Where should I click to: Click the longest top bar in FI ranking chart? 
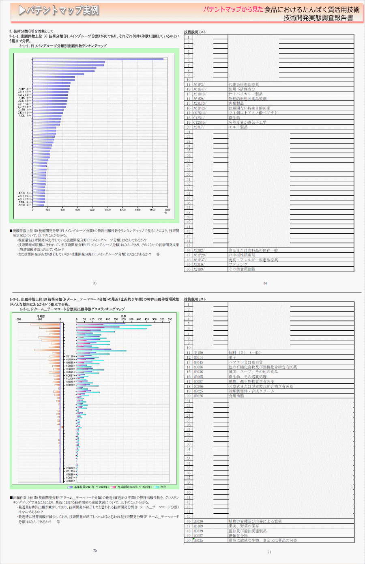pos(98,59)
